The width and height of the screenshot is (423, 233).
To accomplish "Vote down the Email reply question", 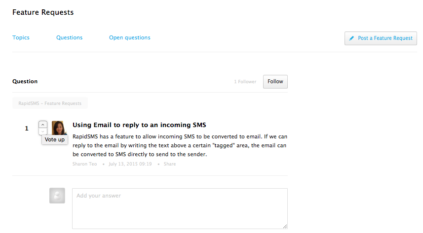I will point(43,131).
